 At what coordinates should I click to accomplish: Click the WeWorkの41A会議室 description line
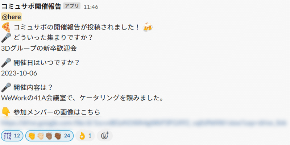click(82, 98)
